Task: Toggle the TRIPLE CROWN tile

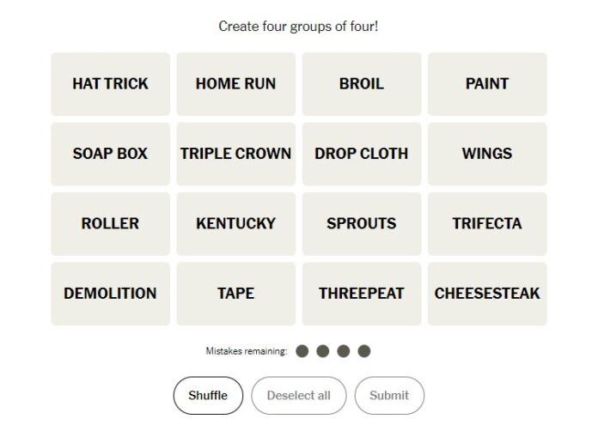Action: (x=235, y=154)
